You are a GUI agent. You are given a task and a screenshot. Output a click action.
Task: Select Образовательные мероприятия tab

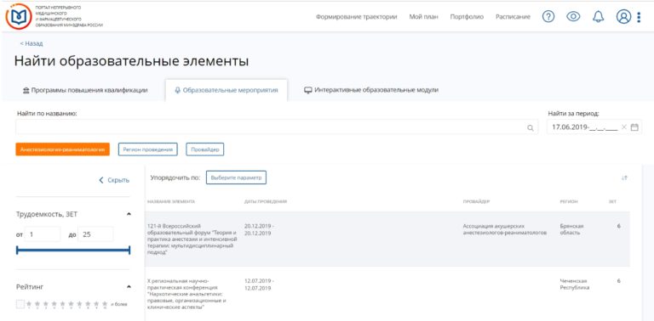click(226, 90)
